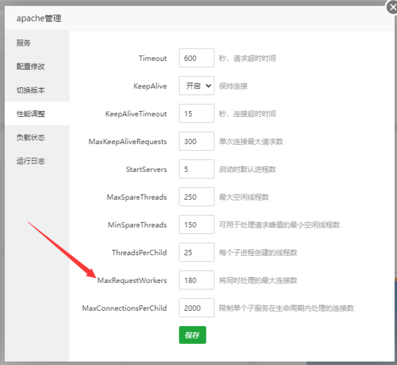Image resolution: width=397 pixels, height=365 pixels.
Task: Switch to the 配置修改 tab
Action: click(30, 67)
